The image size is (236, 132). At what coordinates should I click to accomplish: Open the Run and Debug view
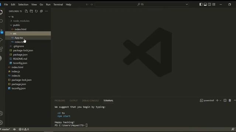pos(1,40)
